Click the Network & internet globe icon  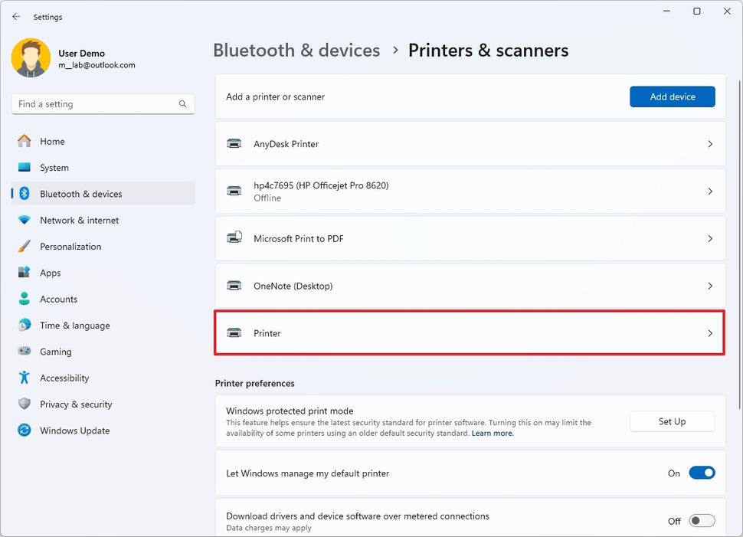pos(27,220)
